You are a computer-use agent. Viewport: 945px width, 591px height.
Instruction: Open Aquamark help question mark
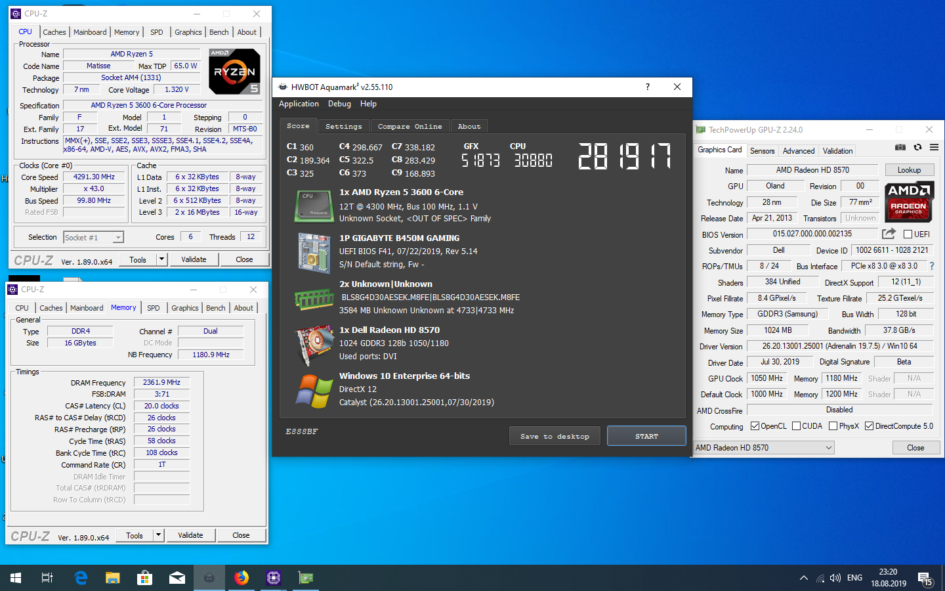[x=648, y=87]
